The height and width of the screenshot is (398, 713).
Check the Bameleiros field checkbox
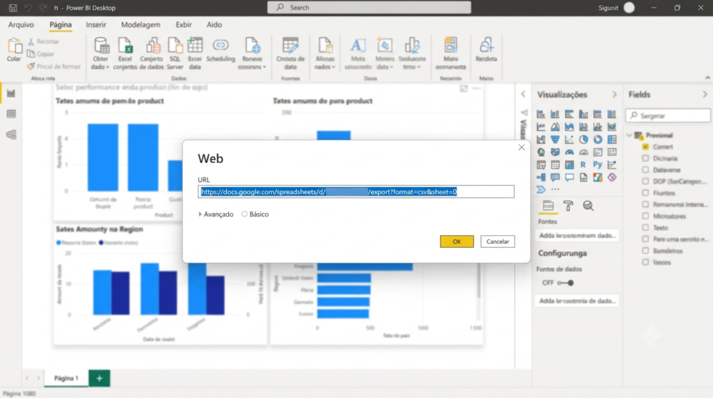click(x=645, y=250)
